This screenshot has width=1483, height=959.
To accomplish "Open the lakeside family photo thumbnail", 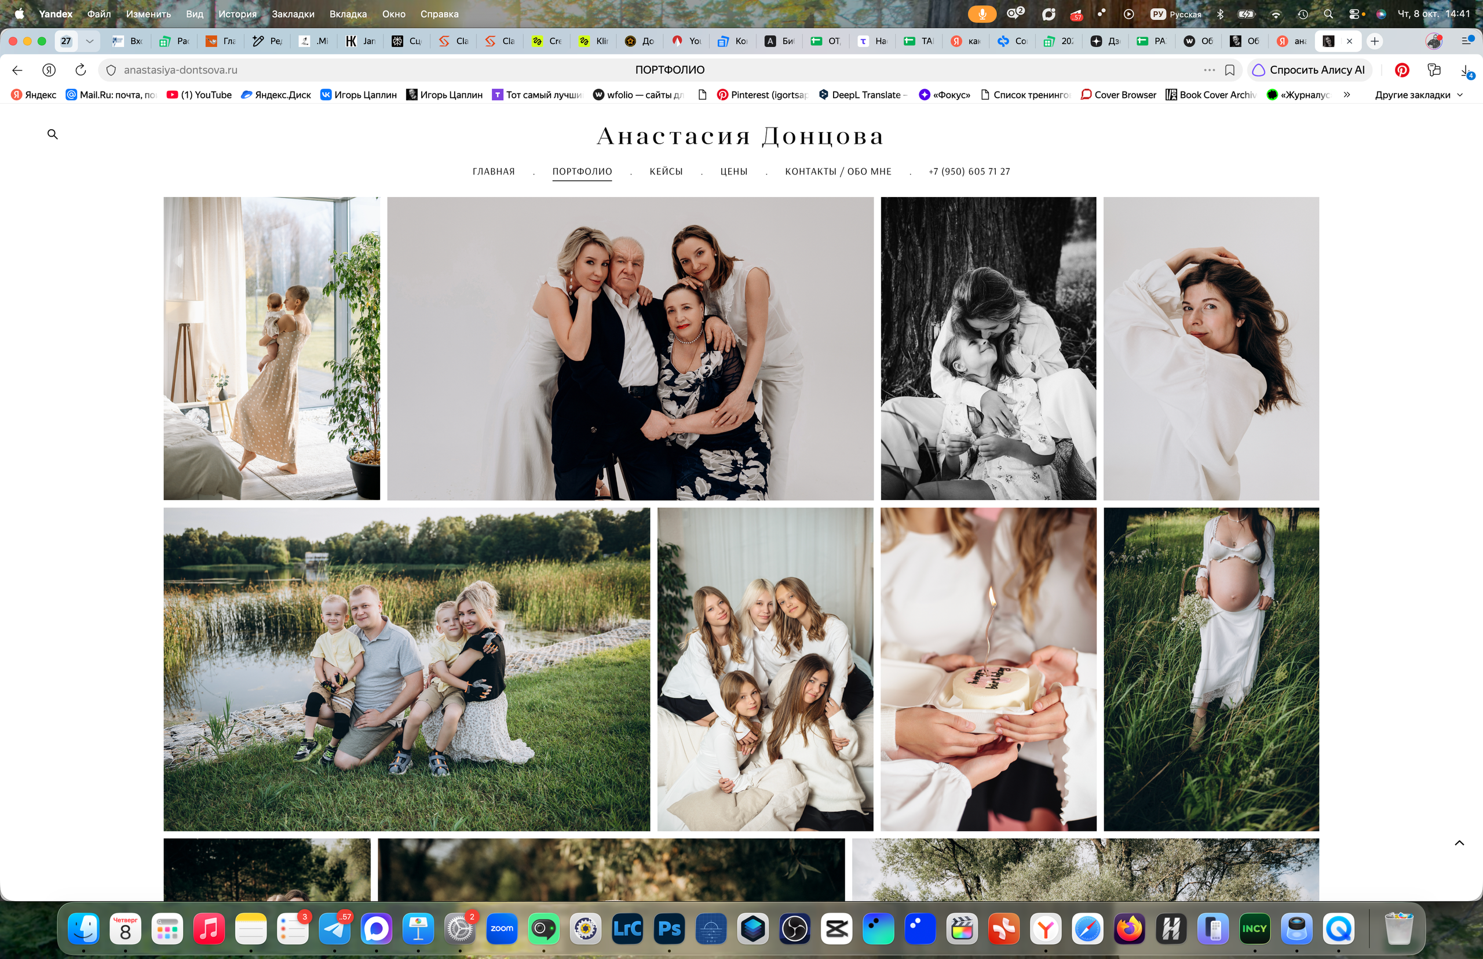I will (407, 669).
